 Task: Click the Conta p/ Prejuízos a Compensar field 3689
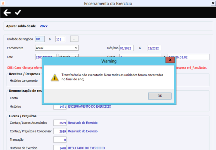pyautogui.click(x=60, y=131)
